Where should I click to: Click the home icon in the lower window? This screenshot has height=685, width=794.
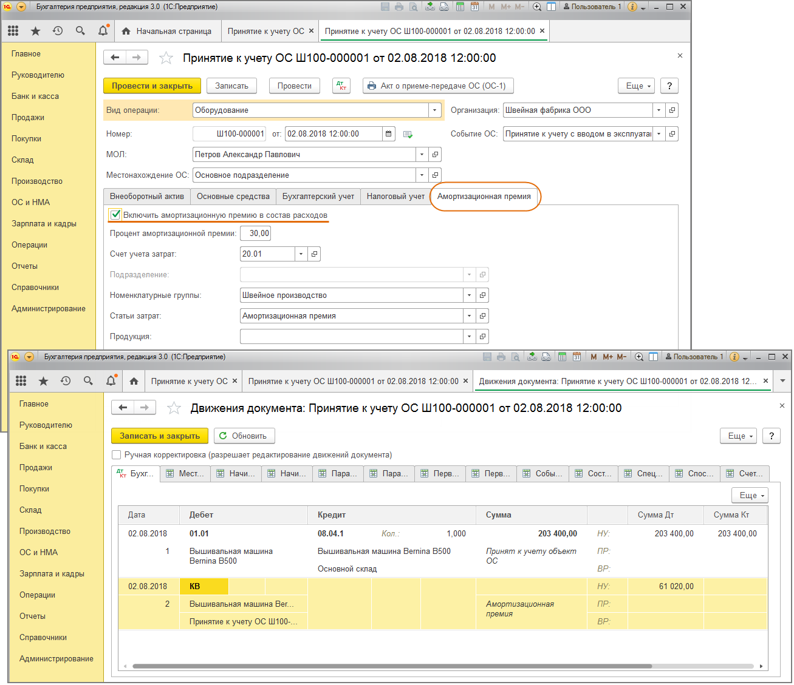tap(134, 381)
